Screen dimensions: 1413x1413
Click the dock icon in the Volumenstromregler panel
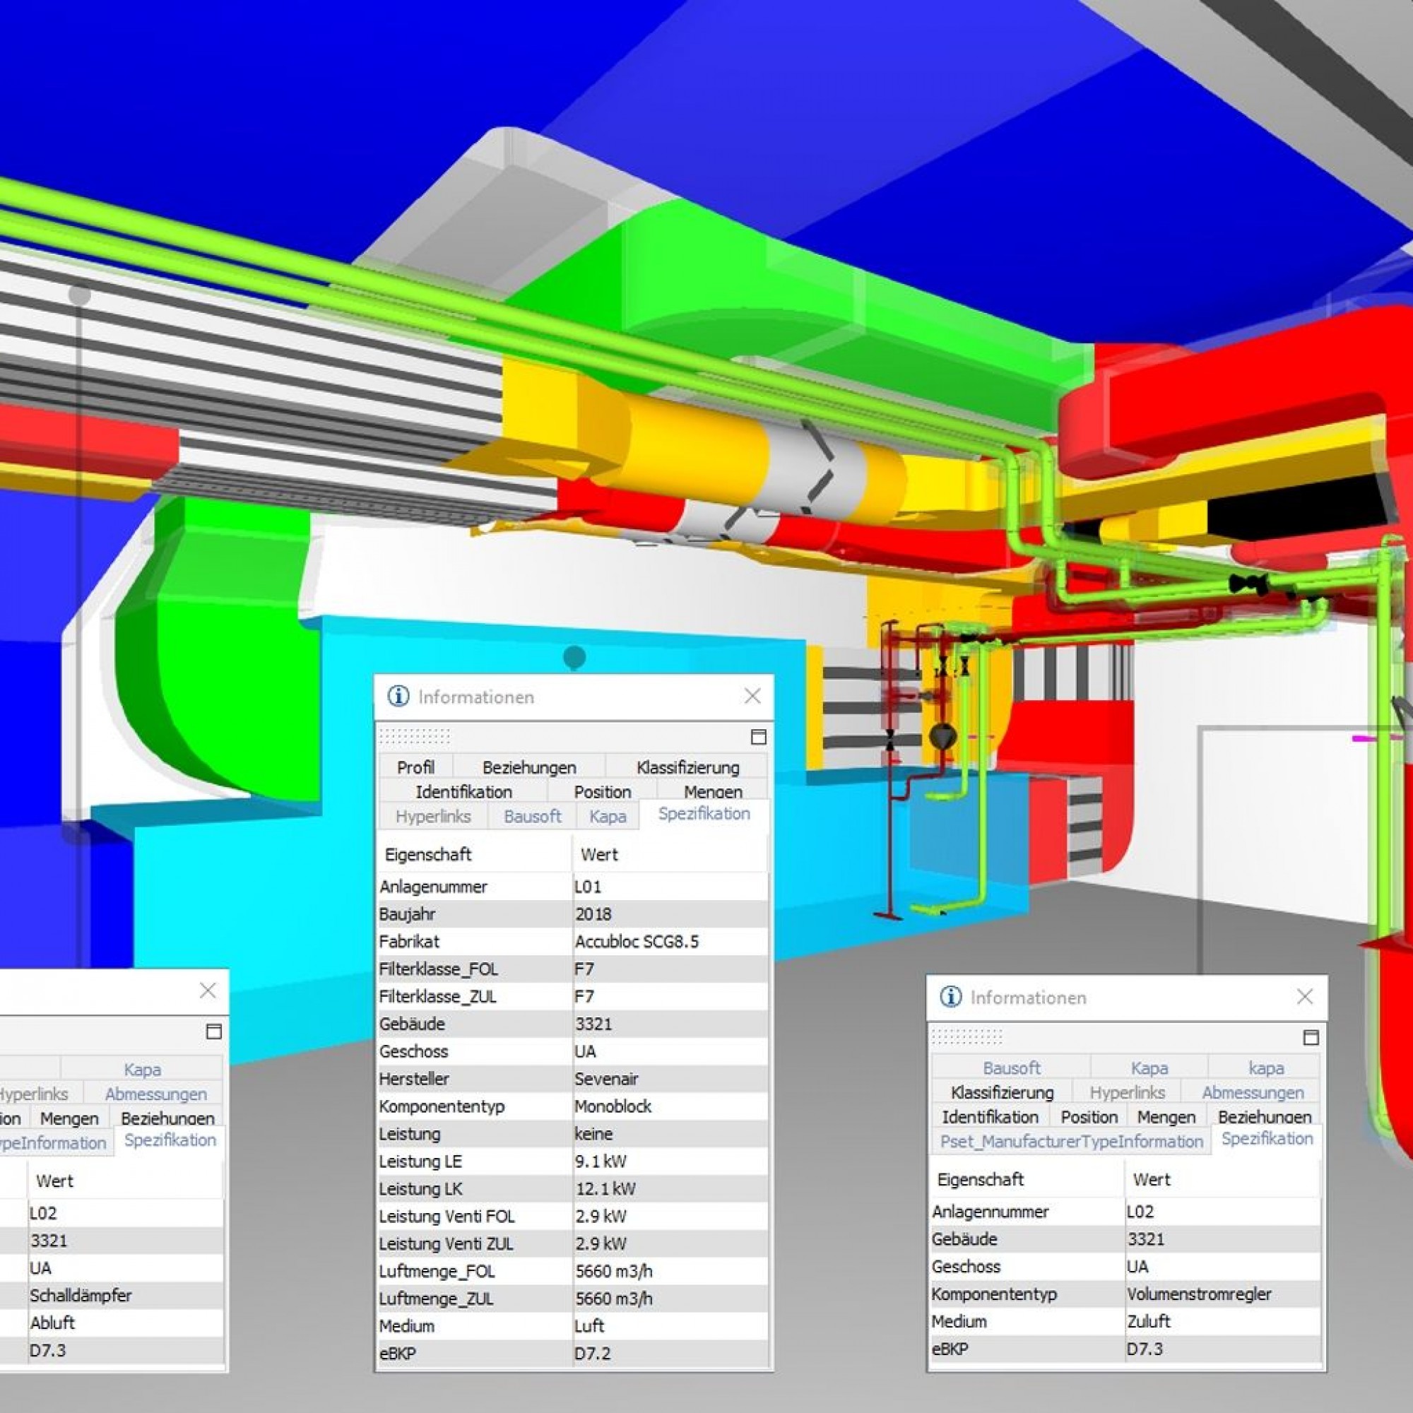(x=1311, y=1037)
